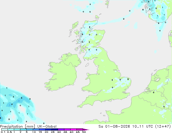Click the legend swatch between 45 and 50
This screenshot has height=133, width=172.
click(80, 129)
